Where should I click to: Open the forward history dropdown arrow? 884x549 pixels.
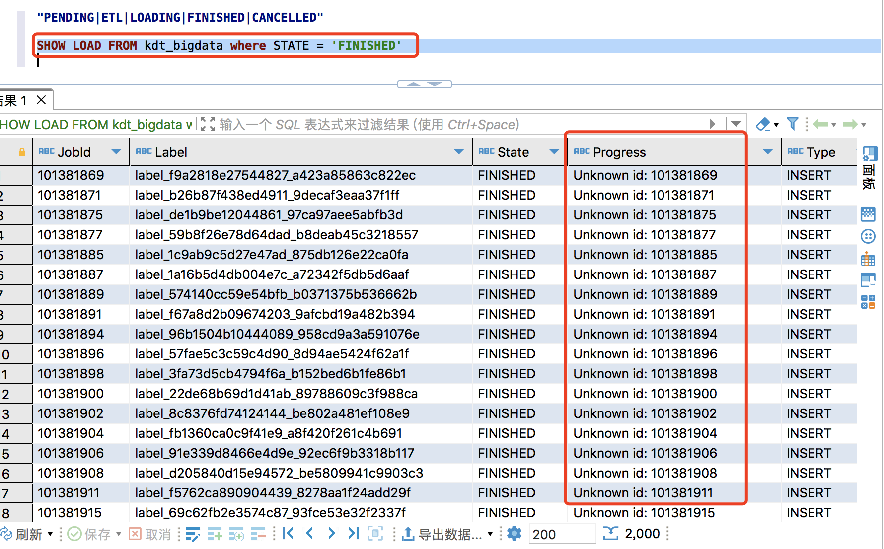(x=864, y=125)
